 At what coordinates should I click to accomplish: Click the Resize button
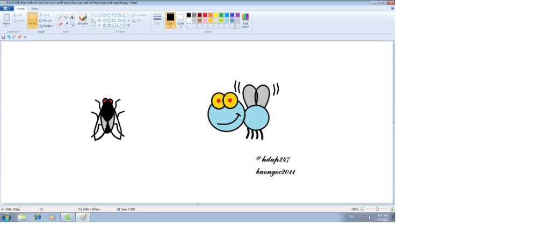[x=45, y=20]
